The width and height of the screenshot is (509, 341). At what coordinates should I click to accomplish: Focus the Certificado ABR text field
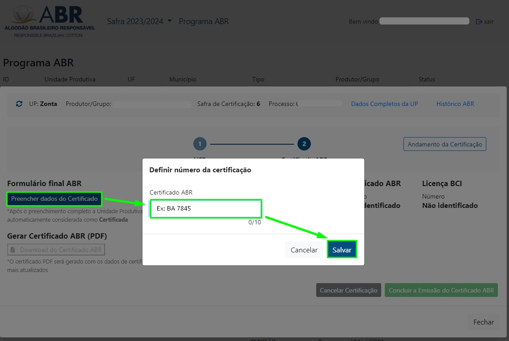click(x=206, y=208)
